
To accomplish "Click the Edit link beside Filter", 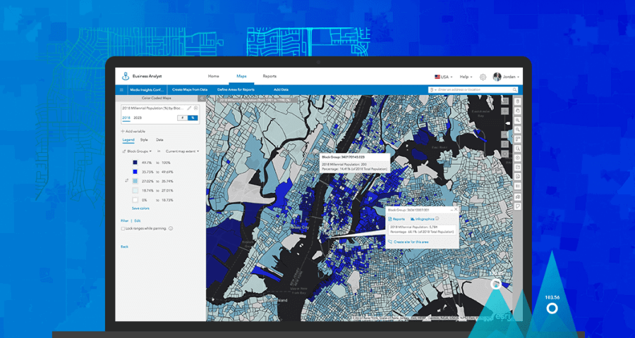I will 138,220.
